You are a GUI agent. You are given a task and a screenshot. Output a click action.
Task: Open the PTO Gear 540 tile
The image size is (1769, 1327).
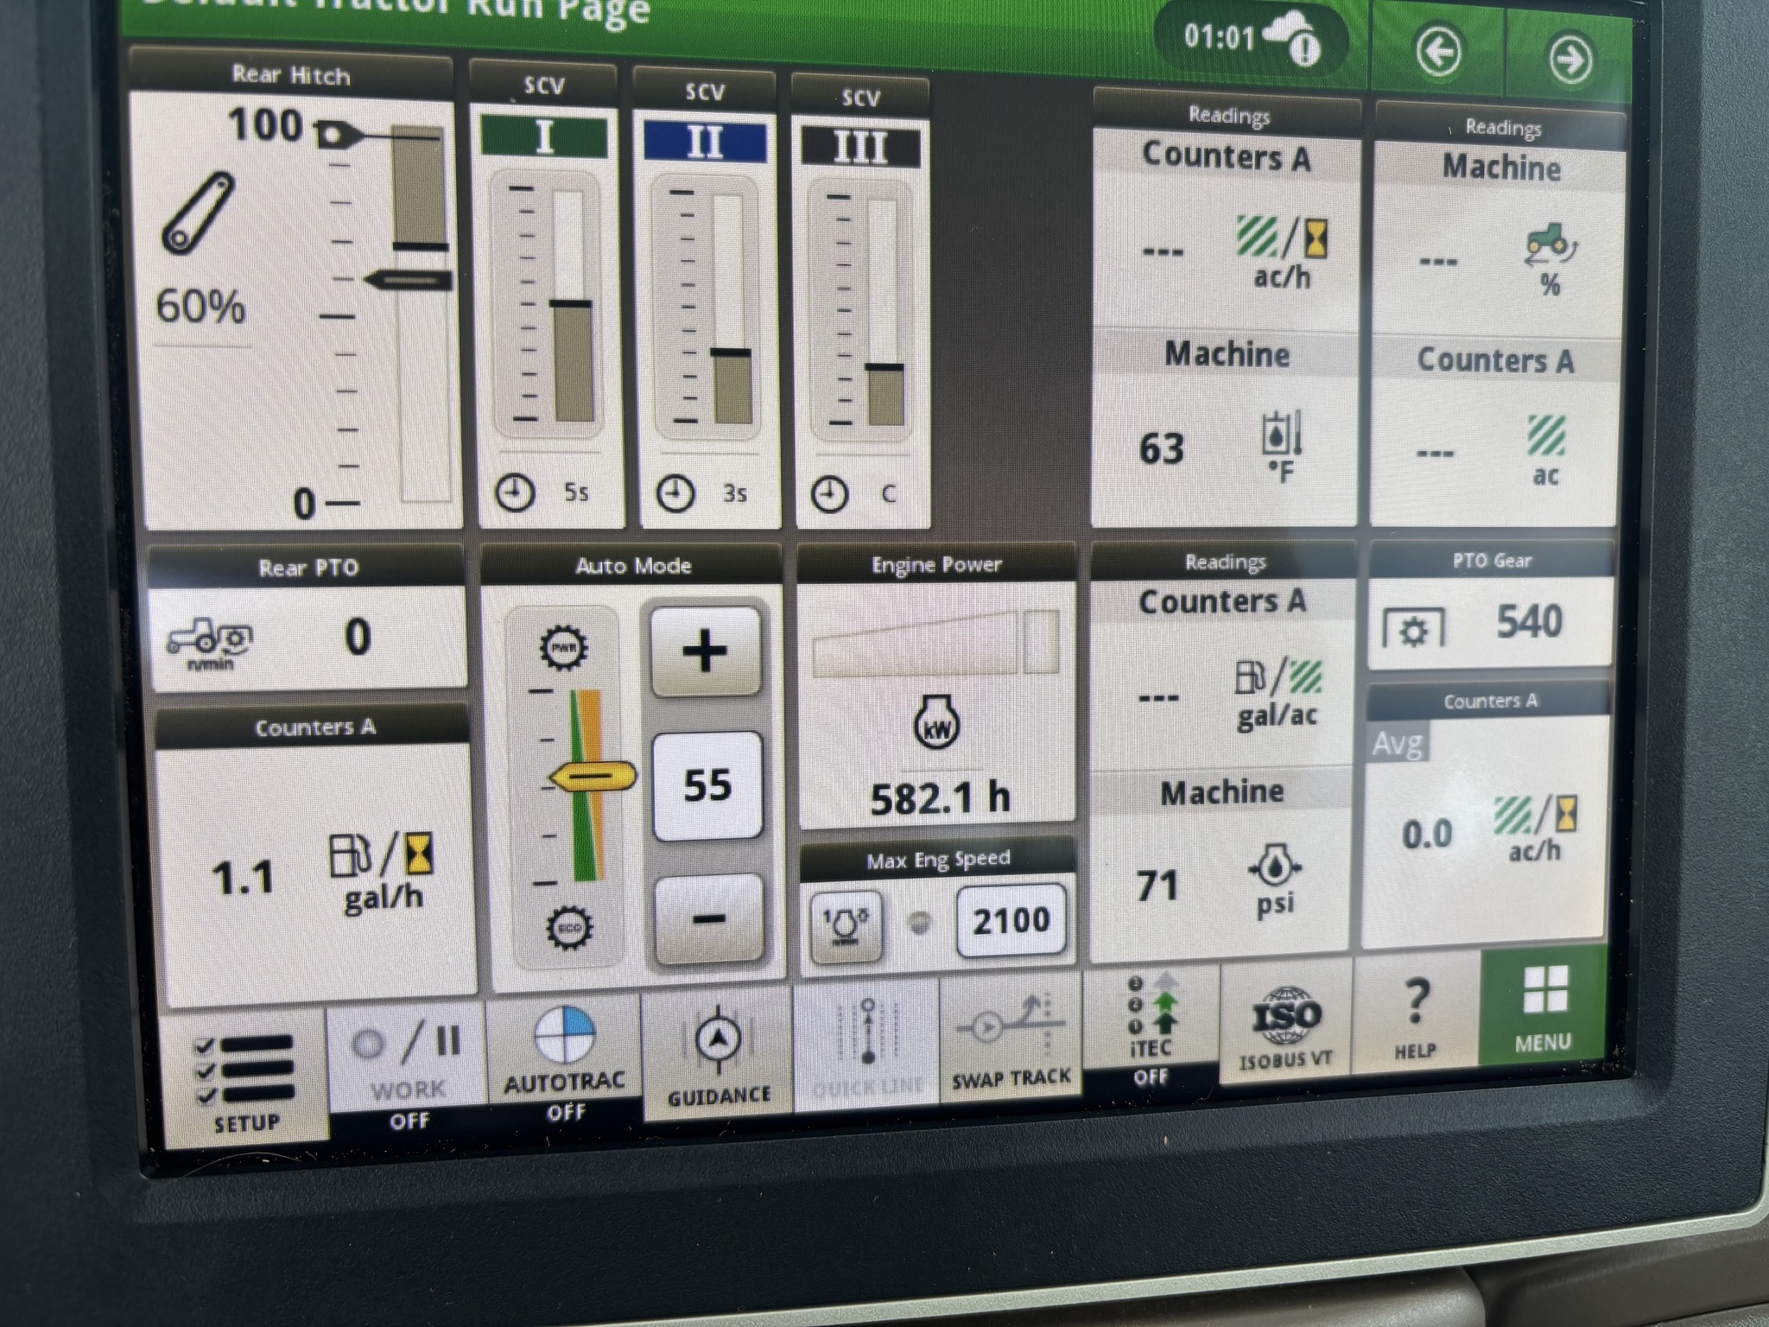coord(1491,624)
